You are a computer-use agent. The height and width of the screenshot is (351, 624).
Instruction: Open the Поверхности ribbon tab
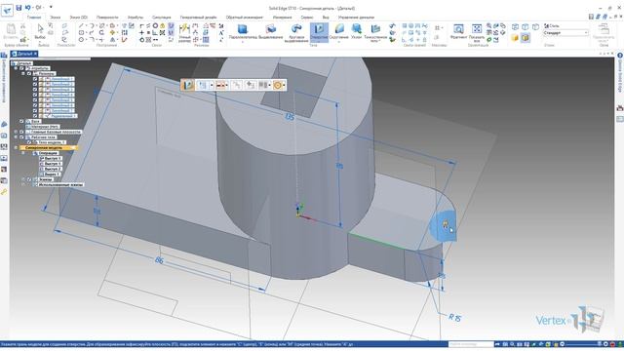[x=107, y=18]
